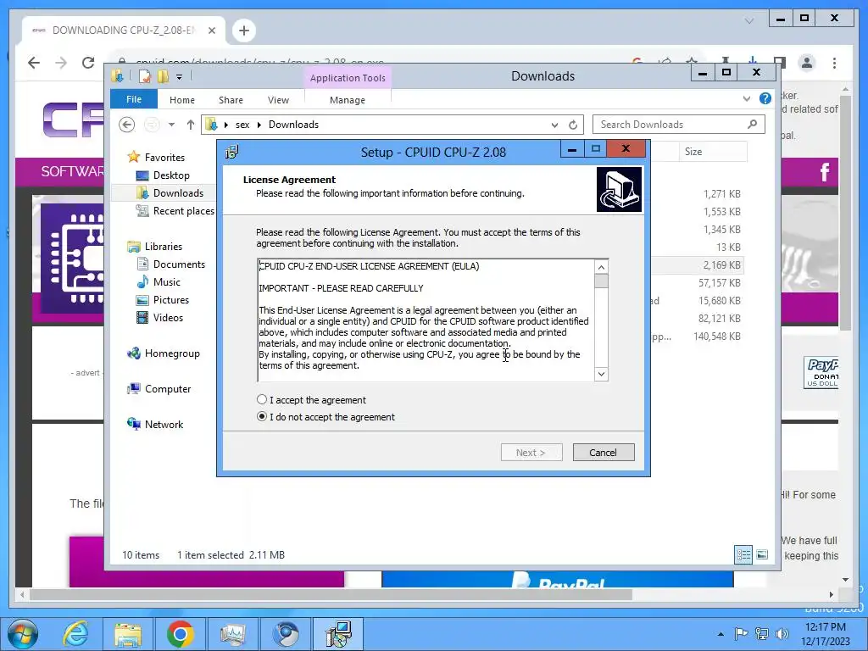The image size is (868, 651).
Task: Refresh the Downloads folder view
Action: (573, 125)
